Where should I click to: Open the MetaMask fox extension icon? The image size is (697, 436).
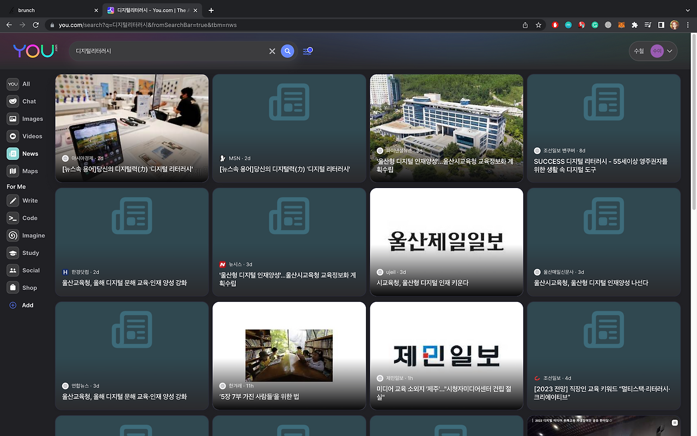[621, 25]
